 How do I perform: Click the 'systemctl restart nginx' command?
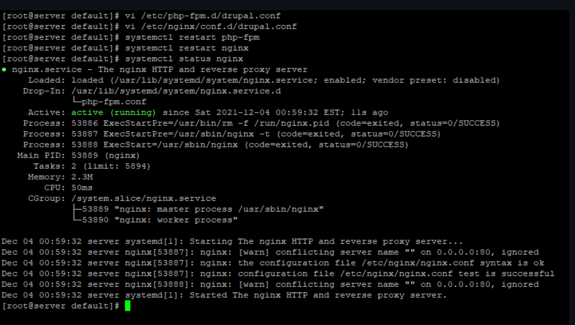(186, 48)
